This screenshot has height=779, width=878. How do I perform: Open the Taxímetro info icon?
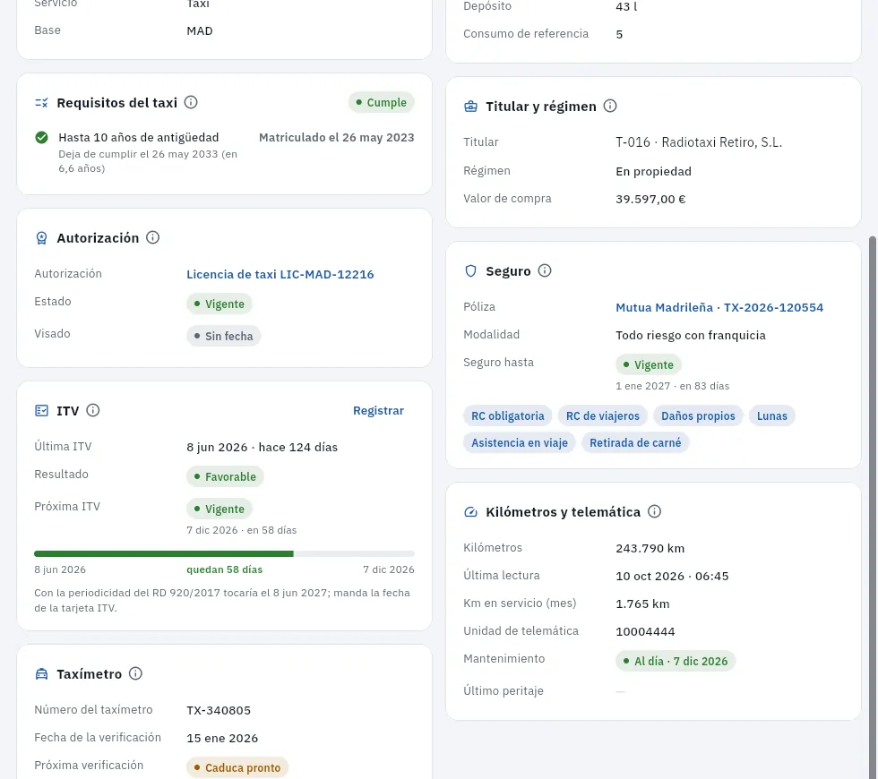(135, 673)
